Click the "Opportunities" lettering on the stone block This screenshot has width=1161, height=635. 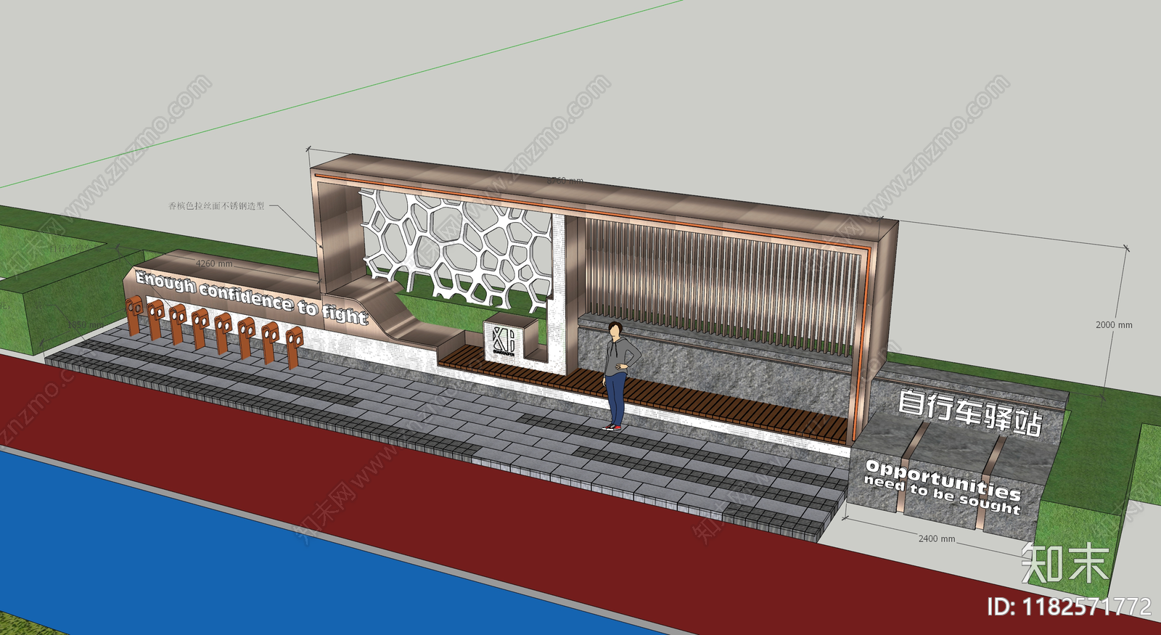tap(943, 480)
